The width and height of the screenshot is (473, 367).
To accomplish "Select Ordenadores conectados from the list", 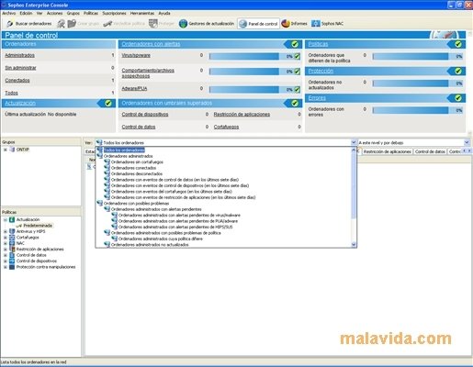I will pos(133,168).
